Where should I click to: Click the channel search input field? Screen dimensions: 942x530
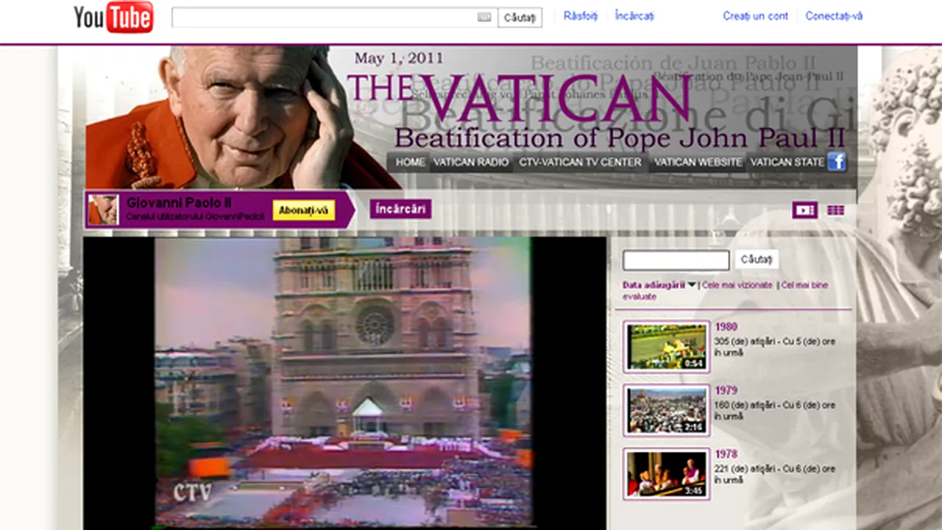pos(676,260)
